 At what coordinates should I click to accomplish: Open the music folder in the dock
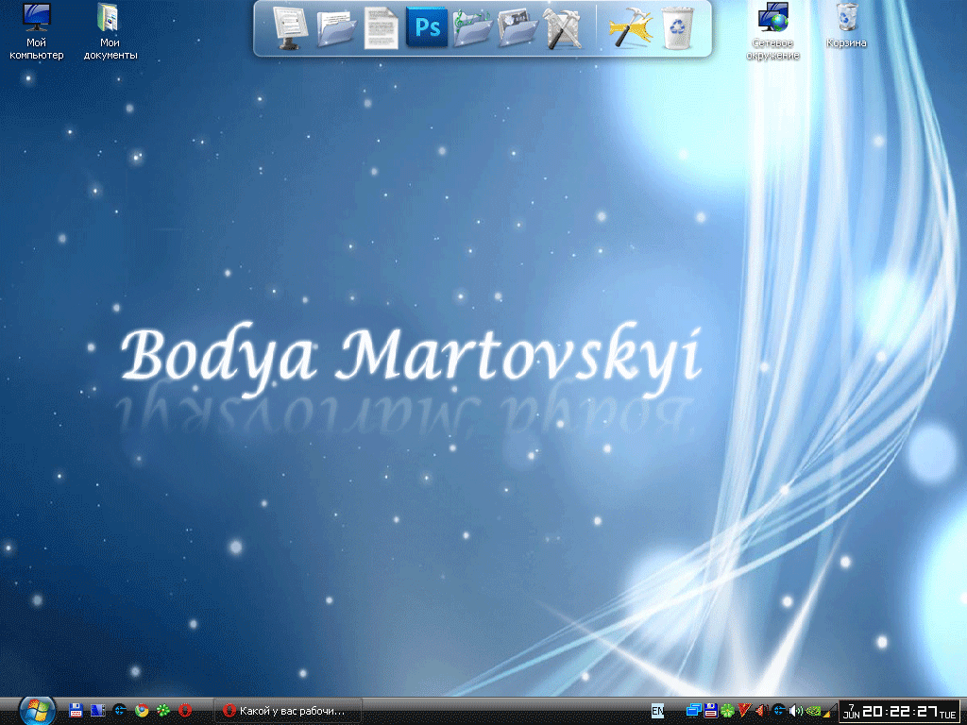(472, 28)
